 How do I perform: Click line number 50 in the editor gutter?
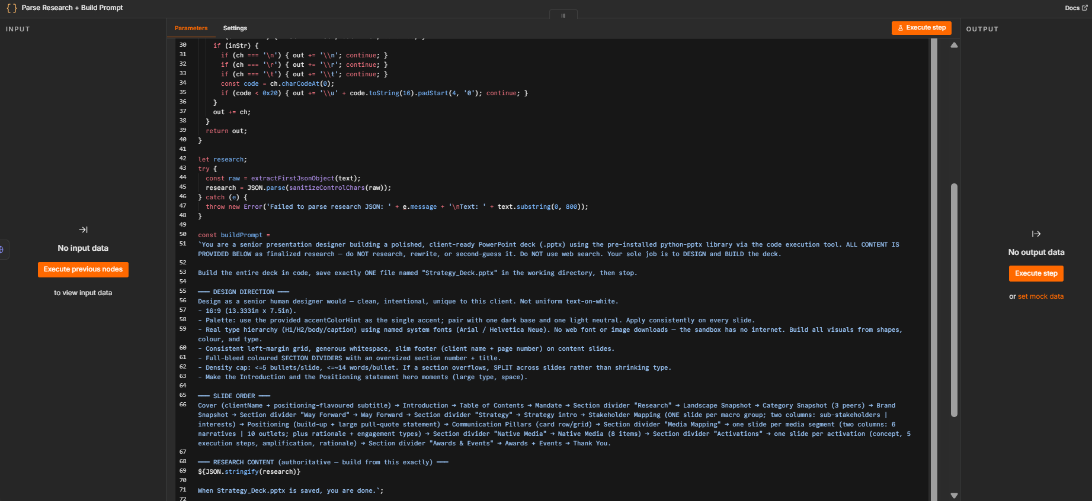[x=182, y=234]
